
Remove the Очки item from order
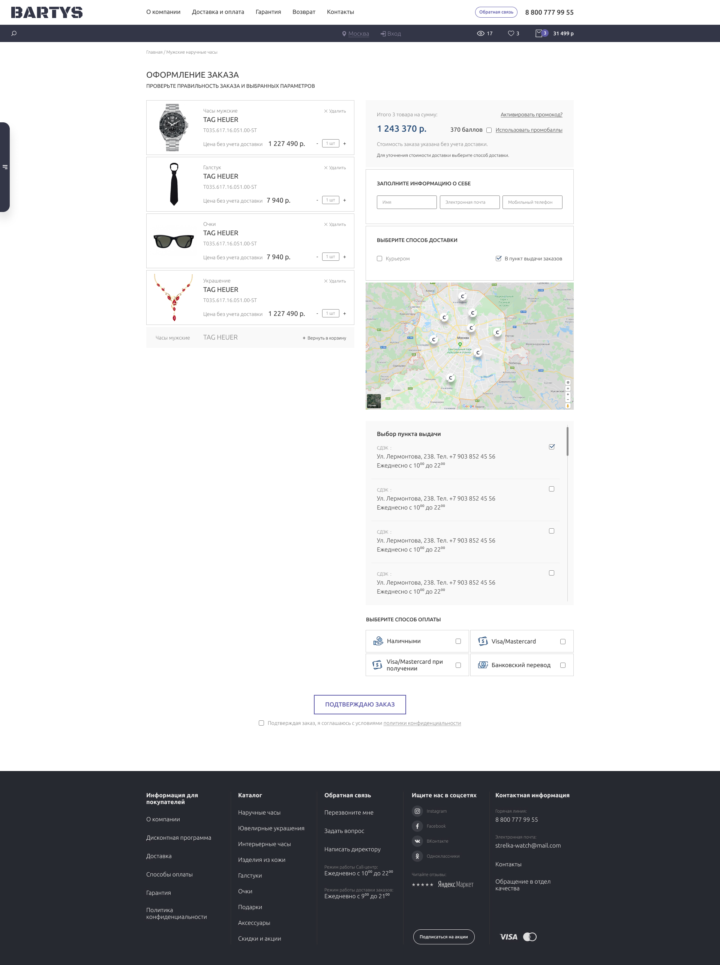[x=335, y=225]
